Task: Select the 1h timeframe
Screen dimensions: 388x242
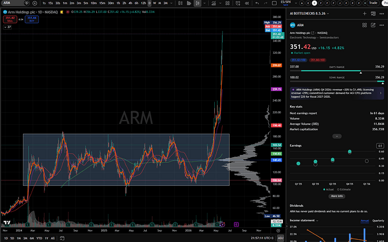Action: (118, 3)
